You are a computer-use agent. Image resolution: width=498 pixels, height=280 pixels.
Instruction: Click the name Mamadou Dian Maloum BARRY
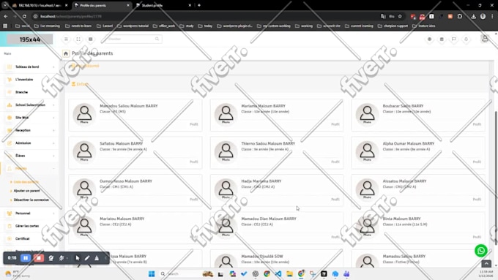pyautogui.click(x=269, y=219)
